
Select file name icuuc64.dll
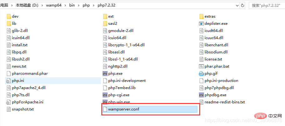(214, 38)
